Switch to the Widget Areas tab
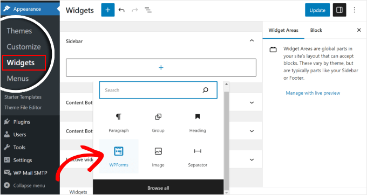Image resolution: width=367 pixels, height=195 pixels. point(283,30)
